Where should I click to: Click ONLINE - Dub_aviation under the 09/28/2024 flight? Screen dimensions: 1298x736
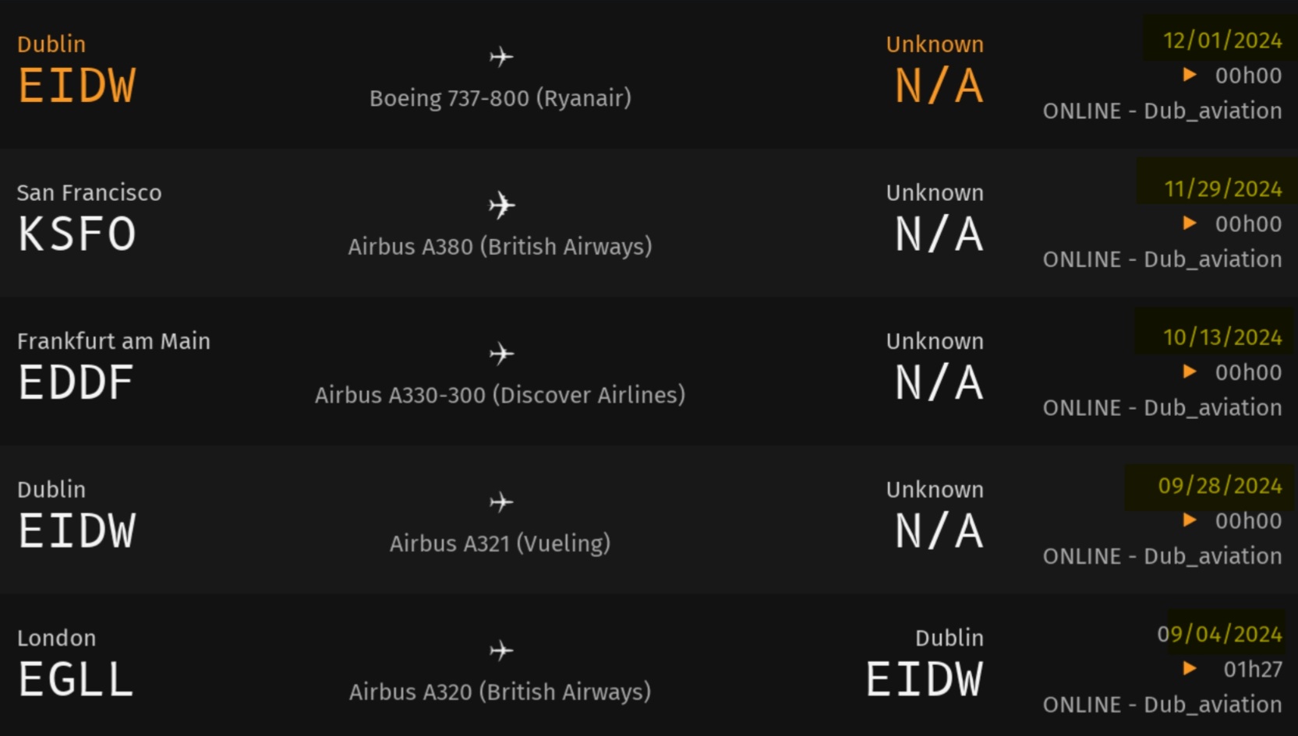coord(1162,556)
